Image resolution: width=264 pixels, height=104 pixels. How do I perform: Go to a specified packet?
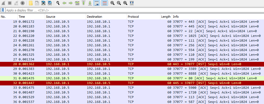(x=77, y=3)
